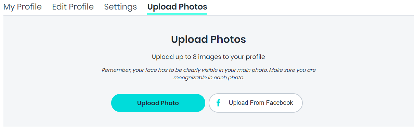Screen dimensions: 417x130
Task: Select the active Upload Photos tab
Action: coord(177,7)
